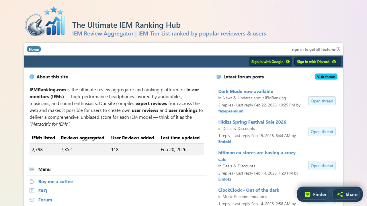Click the faxepremium username link

(x=231, y=111)
